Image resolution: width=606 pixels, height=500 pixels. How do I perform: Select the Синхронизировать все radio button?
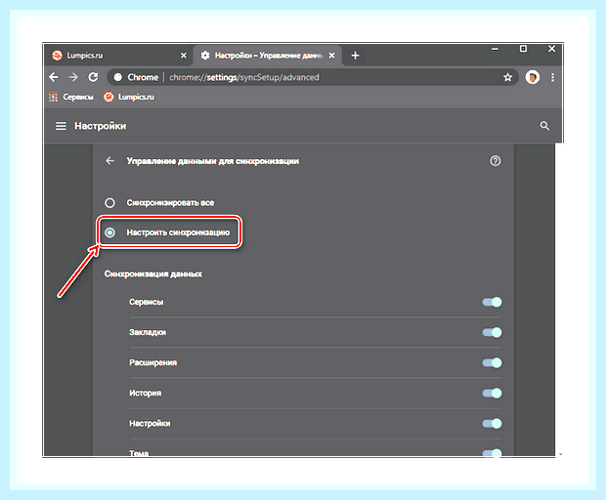(x=110, y=203)
